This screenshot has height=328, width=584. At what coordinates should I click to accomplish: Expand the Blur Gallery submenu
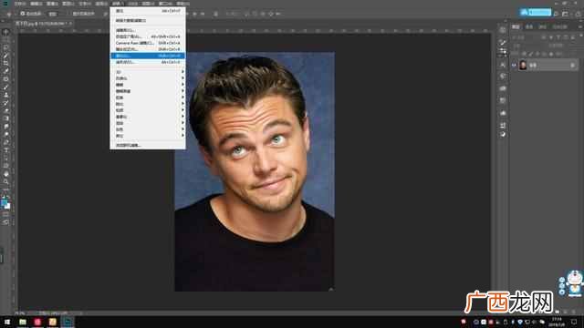(x=148, y=91)
